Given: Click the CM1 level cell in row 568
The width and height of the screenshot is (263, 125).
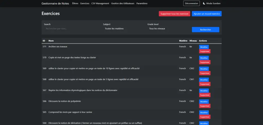Looking at the screenshot, I should pos(192,79).
